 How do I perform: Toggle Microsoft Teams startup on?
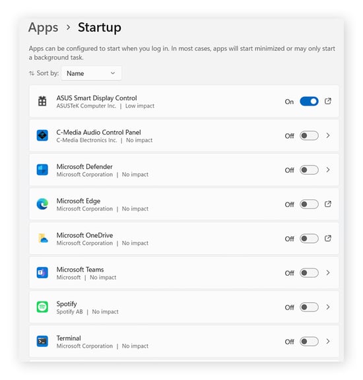tap(309, 273)
